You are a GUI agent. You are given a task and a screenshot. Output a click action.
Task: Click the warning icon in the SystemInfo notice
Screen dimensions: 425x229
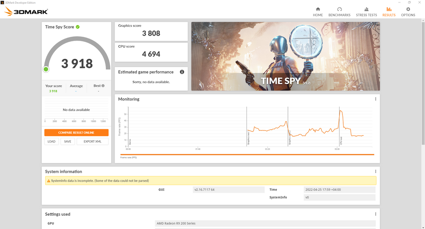[49, 181]
